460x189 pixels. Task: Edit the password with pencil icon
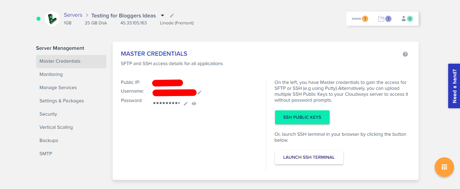pos(186,103)
